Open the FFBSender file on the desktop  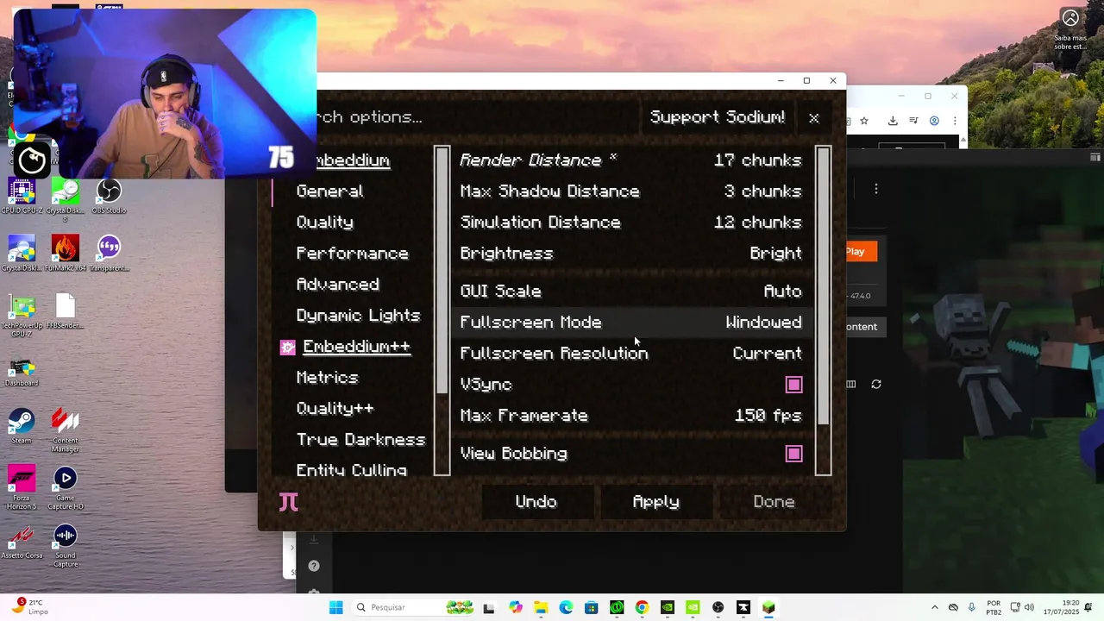tap(66, 311)
